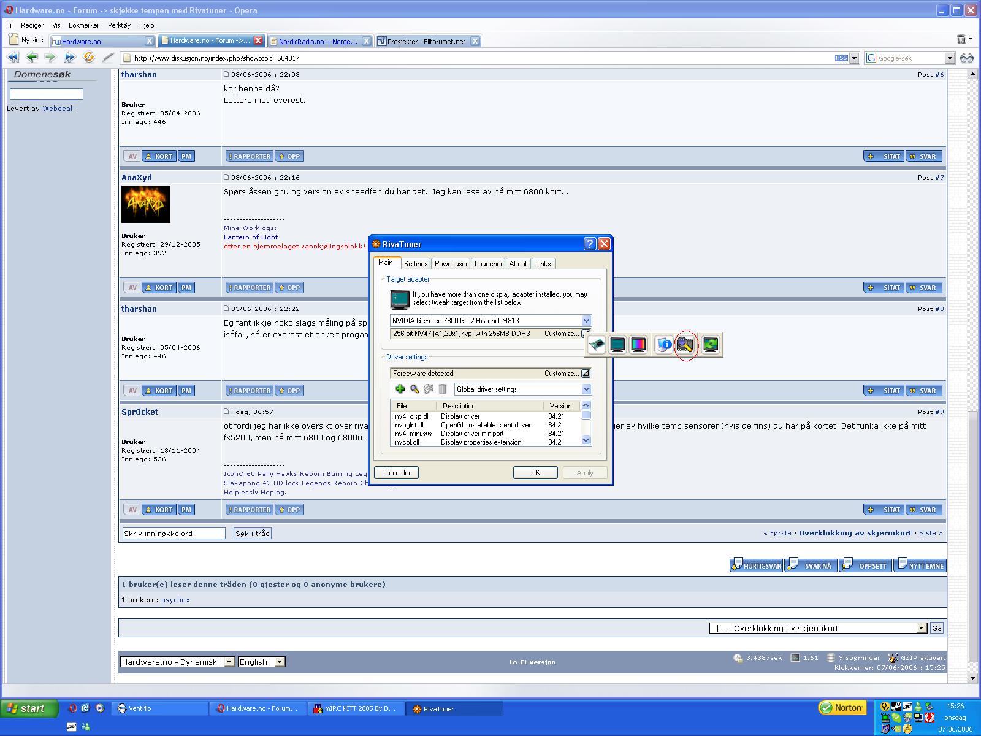
Task: Click the glasses icon beside Google search
Action: pos(967,58)
